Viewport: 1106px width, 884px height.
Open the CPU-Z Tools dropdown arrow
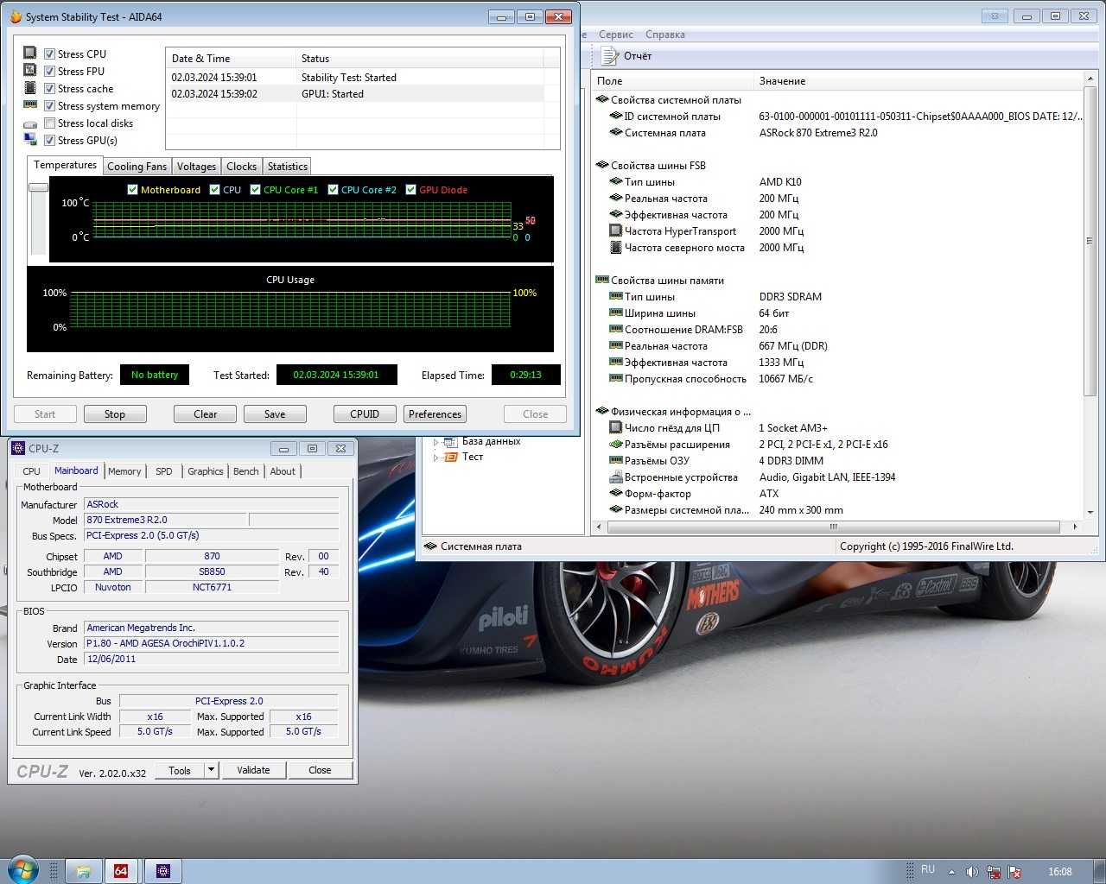coord(211,770)
